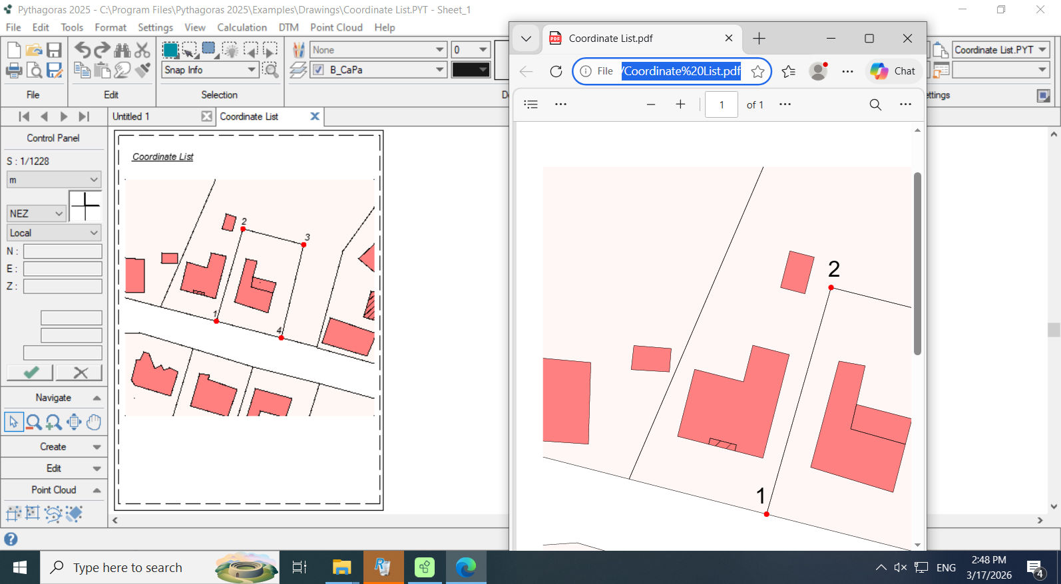The width and height of the screenshot is (1061, 584).
Task: Undo the last action
Action: click(x=82, y=50)
